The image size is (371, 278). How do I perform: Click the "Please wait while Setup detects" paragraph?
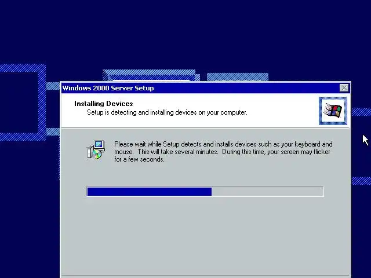(223, 152)
